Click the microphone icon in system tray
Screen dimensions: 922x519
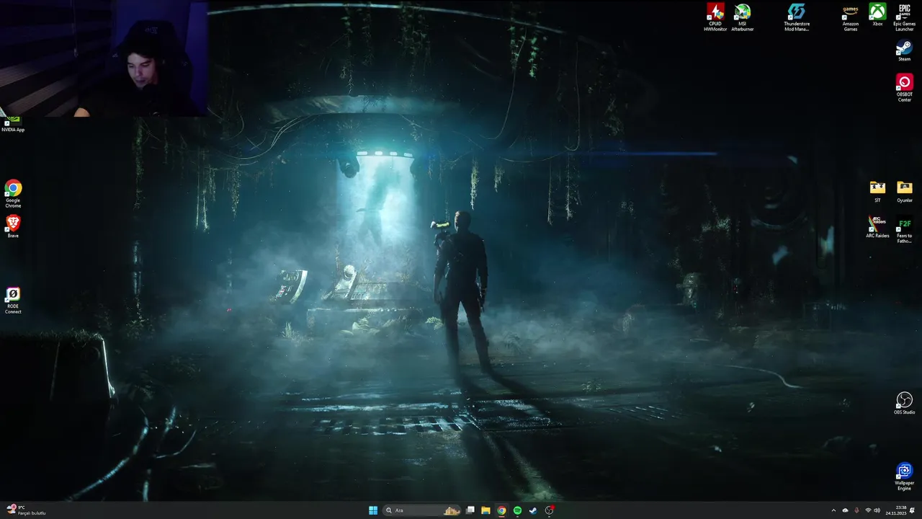(x=856, y=510)
